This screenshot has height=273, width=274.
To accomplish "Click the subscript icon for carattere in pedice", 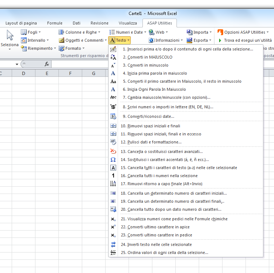I will (113, 235).
